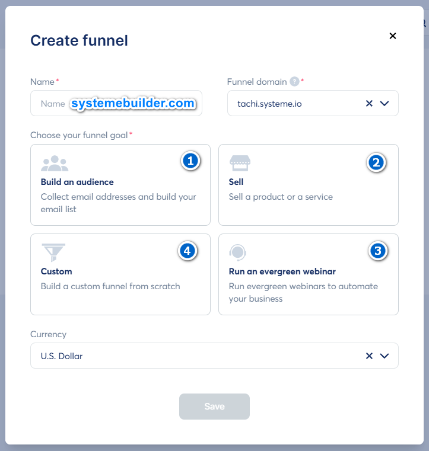Screen dimensions: 429x451
Task: Click the webinar headset icon
Action: pyautogui.click(x=237, y=252)
